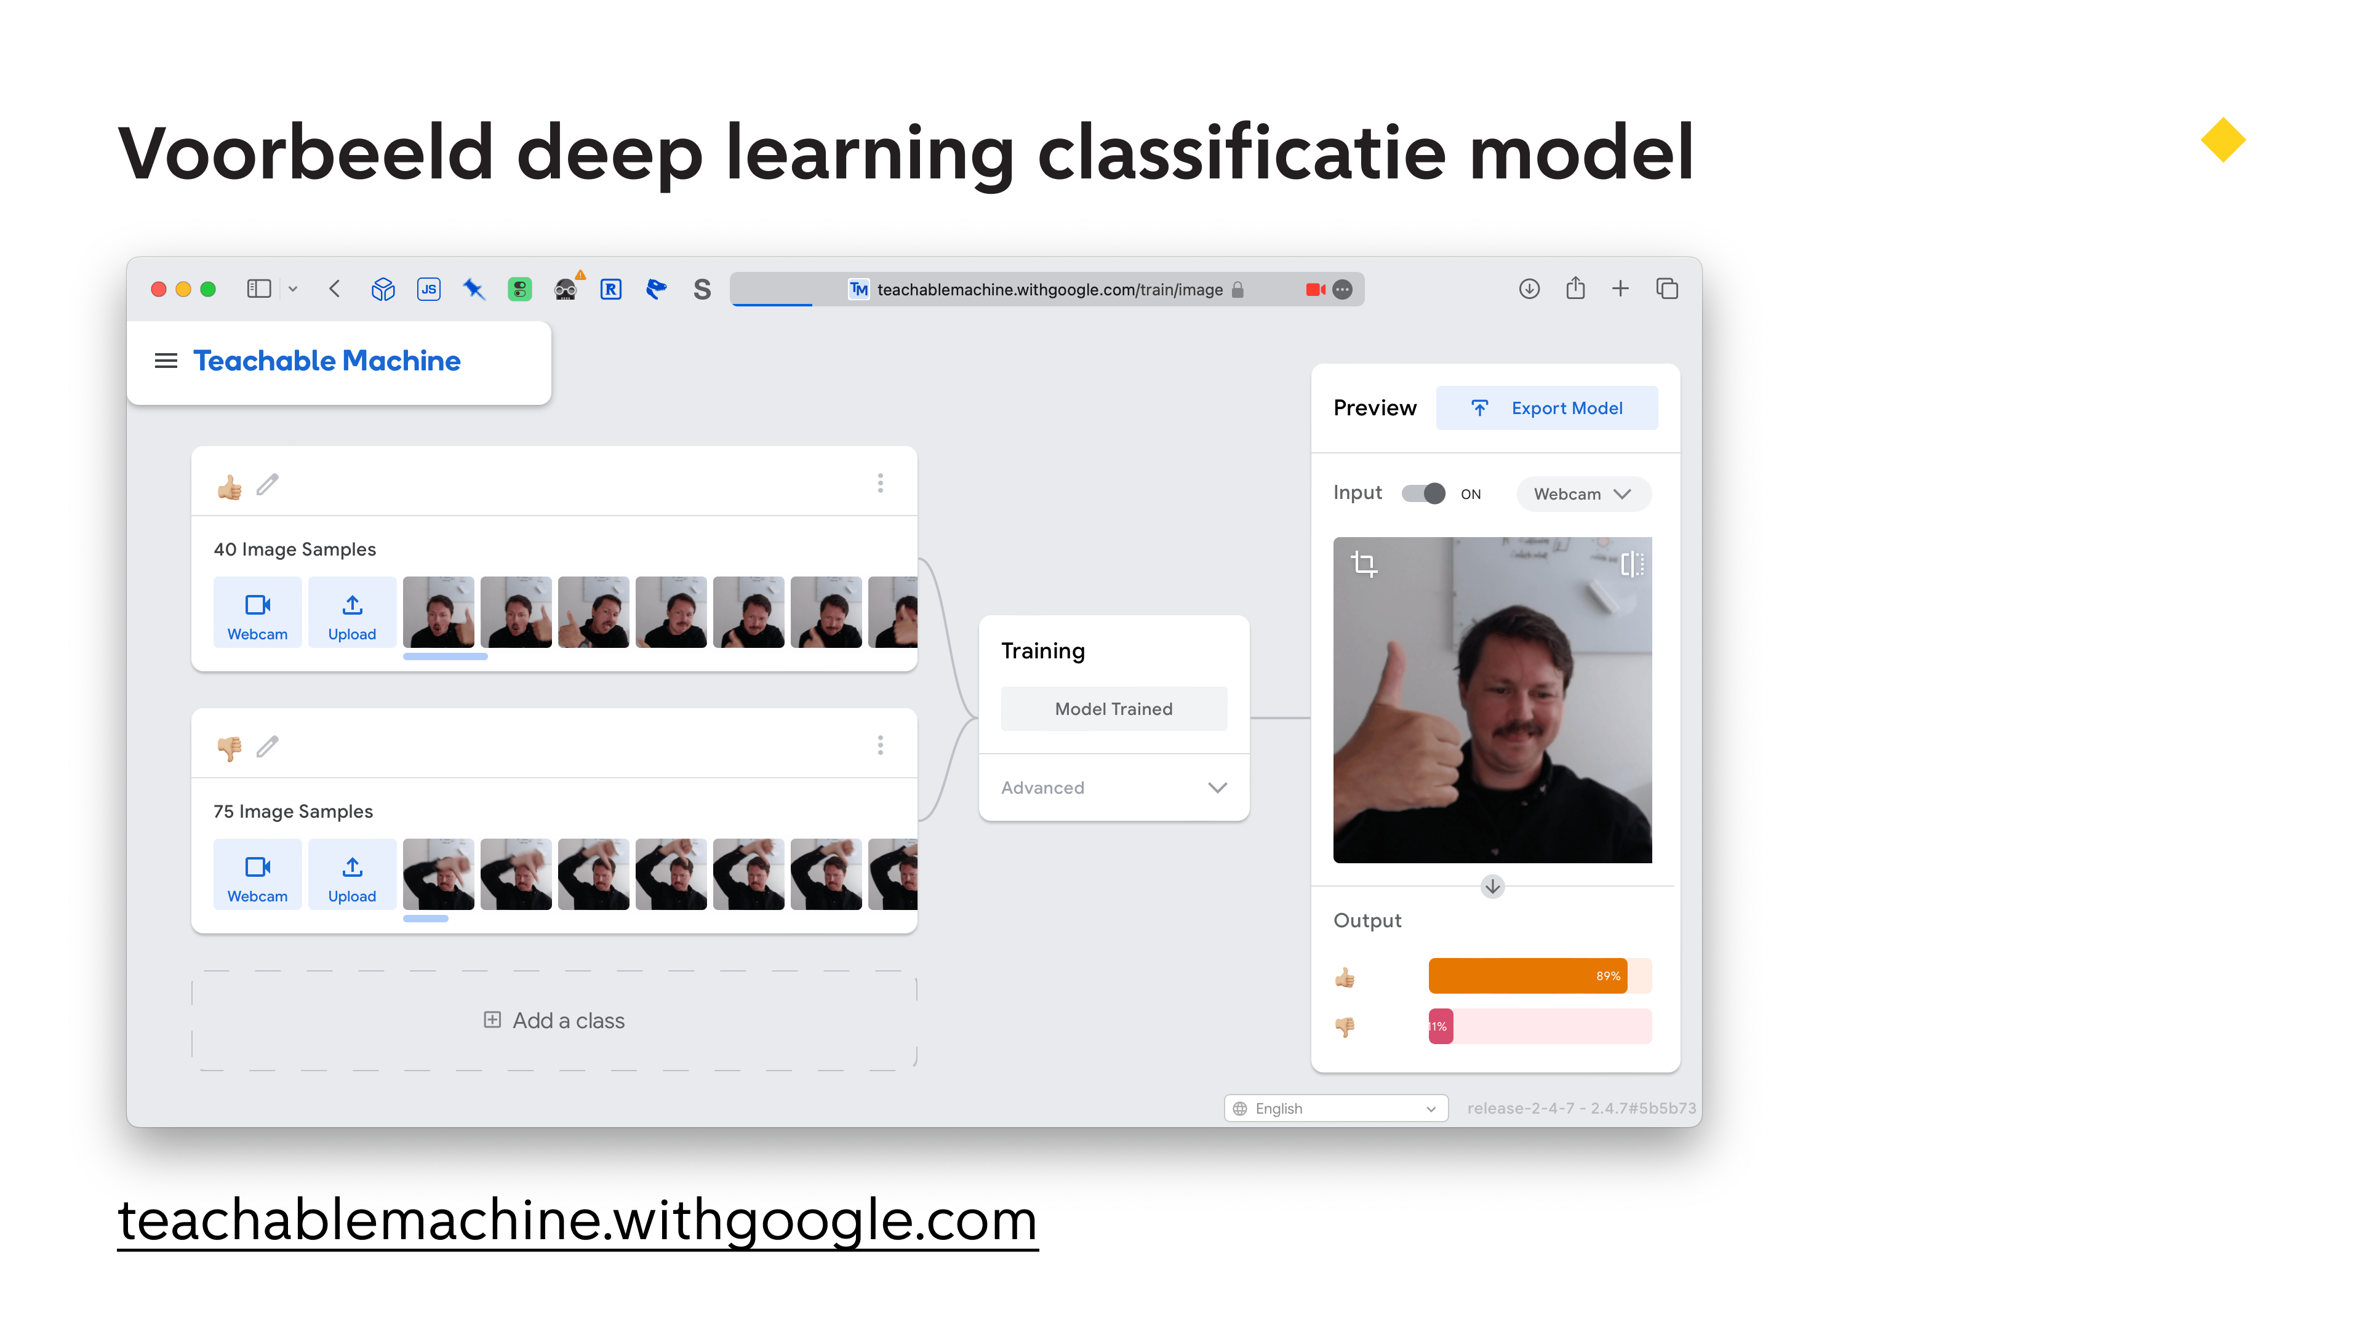
Task: Click the blue pin extension icon
Action: coord(474,290)
